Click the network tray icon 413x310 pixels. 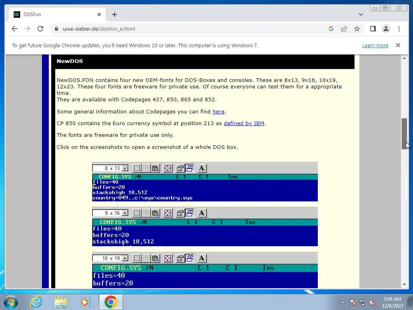[x=363, y=302]
